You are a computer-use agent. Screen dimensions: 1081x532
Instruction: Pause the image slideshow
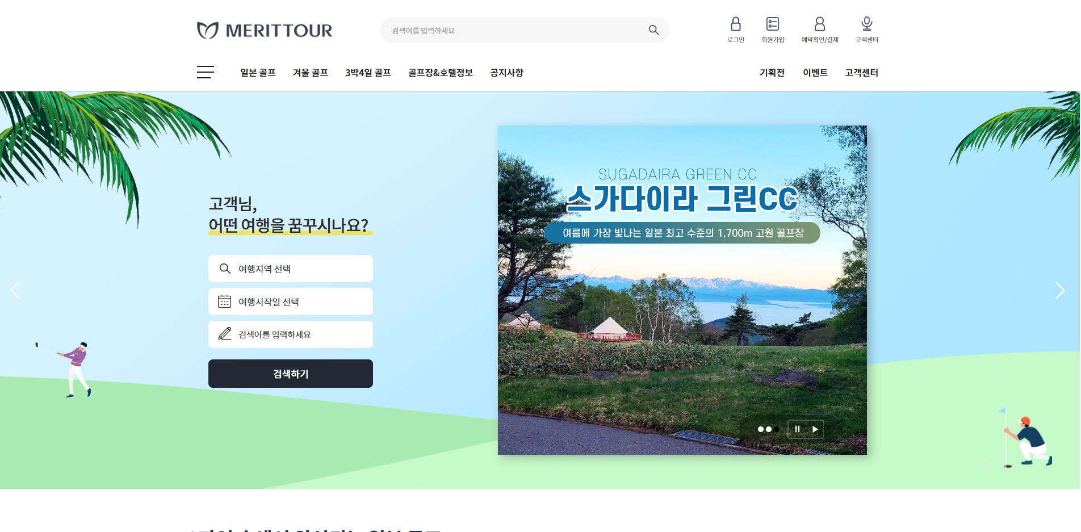click(797, 429)
